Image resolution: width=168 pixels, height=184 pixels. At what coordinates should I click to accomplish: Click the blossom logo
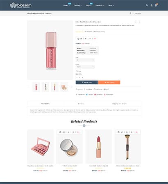[x=21, y=5]
